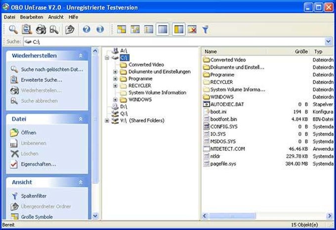Expand WINDOWS tree node
Image resolution: width=336 pixels, height=230 pixels.
click(x=115, y=99)
